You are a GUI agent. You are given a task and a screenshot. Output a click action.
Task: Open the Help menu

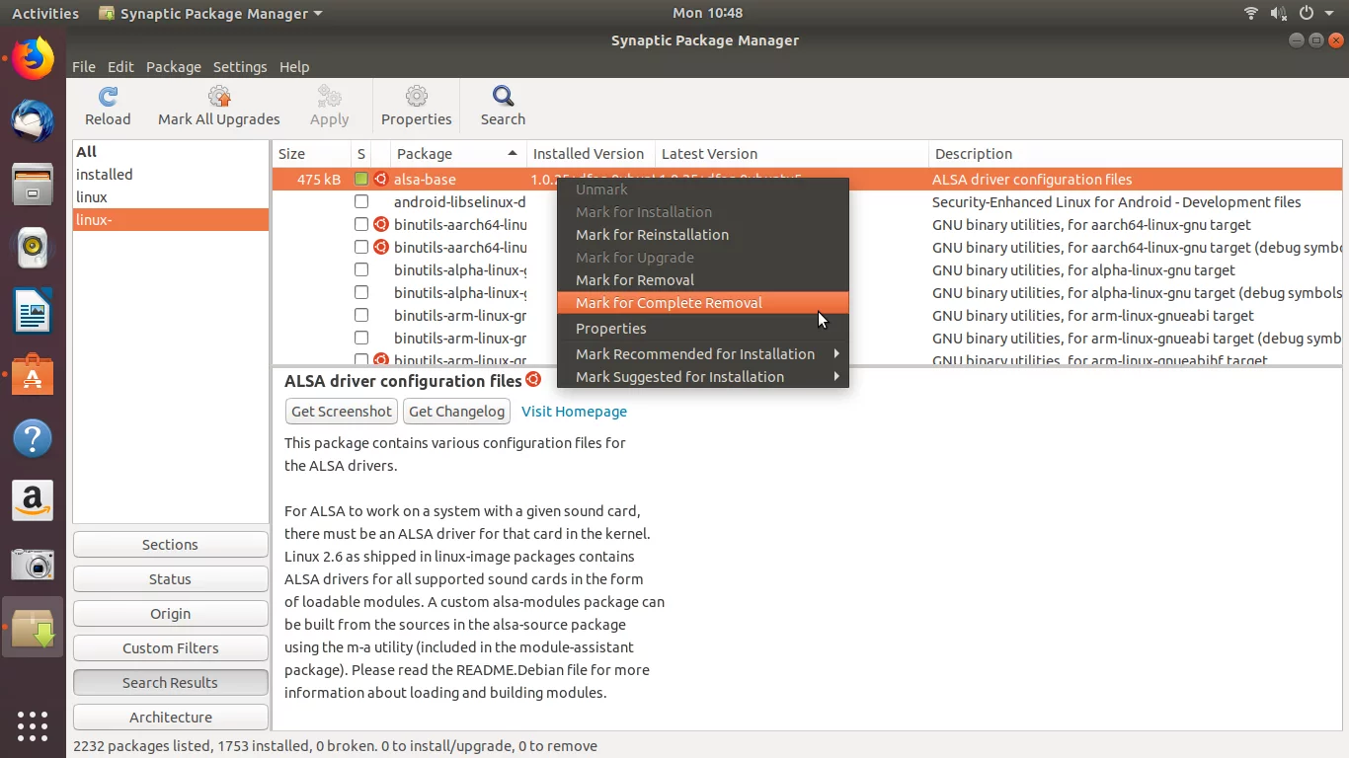click(294, 67)
